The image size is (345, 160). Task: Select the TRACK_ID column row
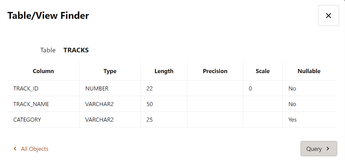pyautogui.click(x=26, y=88)
